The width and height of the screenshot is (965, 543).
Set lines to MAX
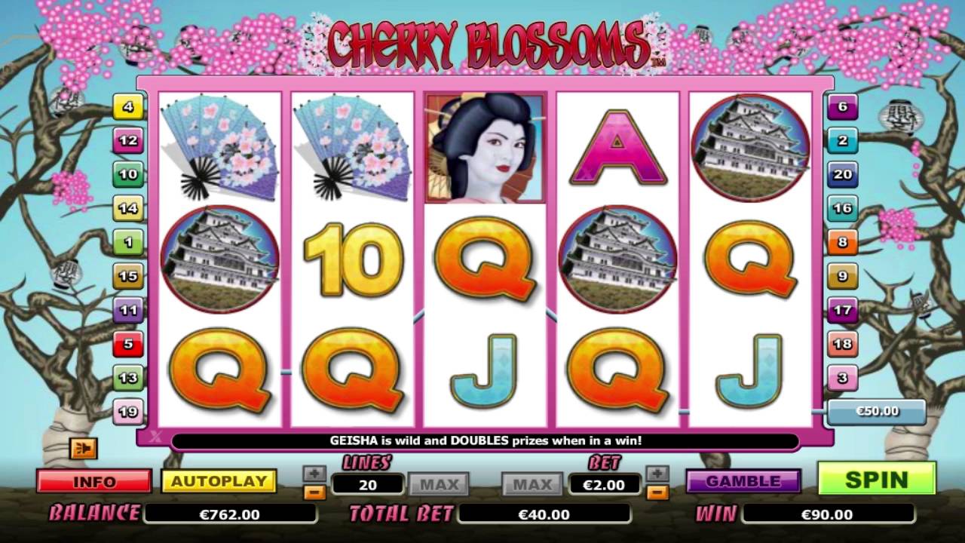click(x=439, y=484)
